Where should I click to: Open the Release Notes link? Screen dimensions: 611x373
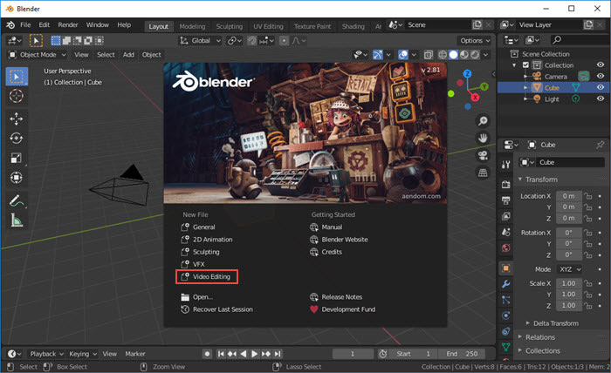pos(343,296)
